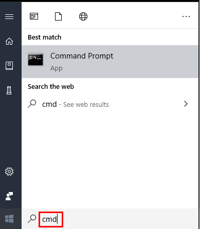
Task: Open the Feedback person icon
Action: (x=9, y=196)
